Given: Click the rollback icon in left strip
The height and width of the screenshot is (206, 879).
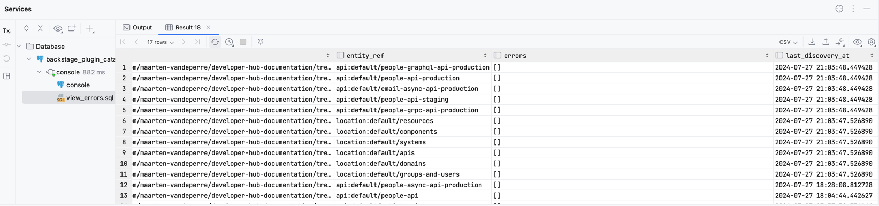Looking at the screenshot, I should [x=6, y=58].
